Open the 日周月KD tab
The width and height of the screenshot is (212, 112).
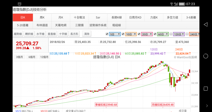click(x=135, y=17)
